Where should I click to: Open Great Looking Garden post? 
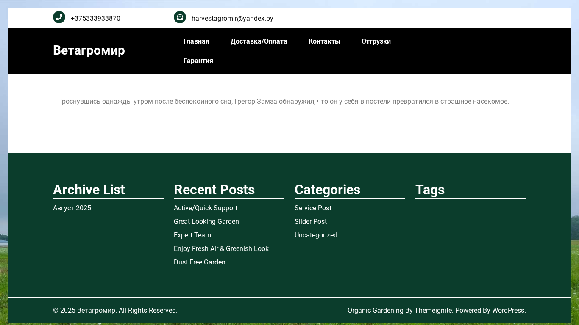point(206,222)
